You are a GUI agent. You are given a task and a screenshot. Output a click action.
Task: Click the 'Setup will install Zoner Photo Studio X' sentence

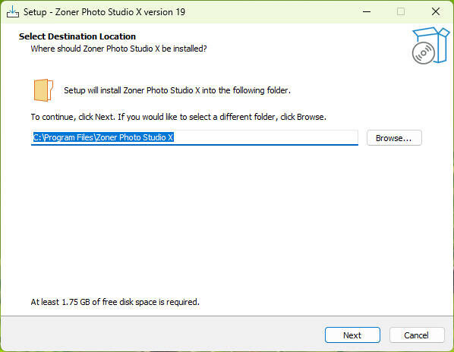click(177, 90)
